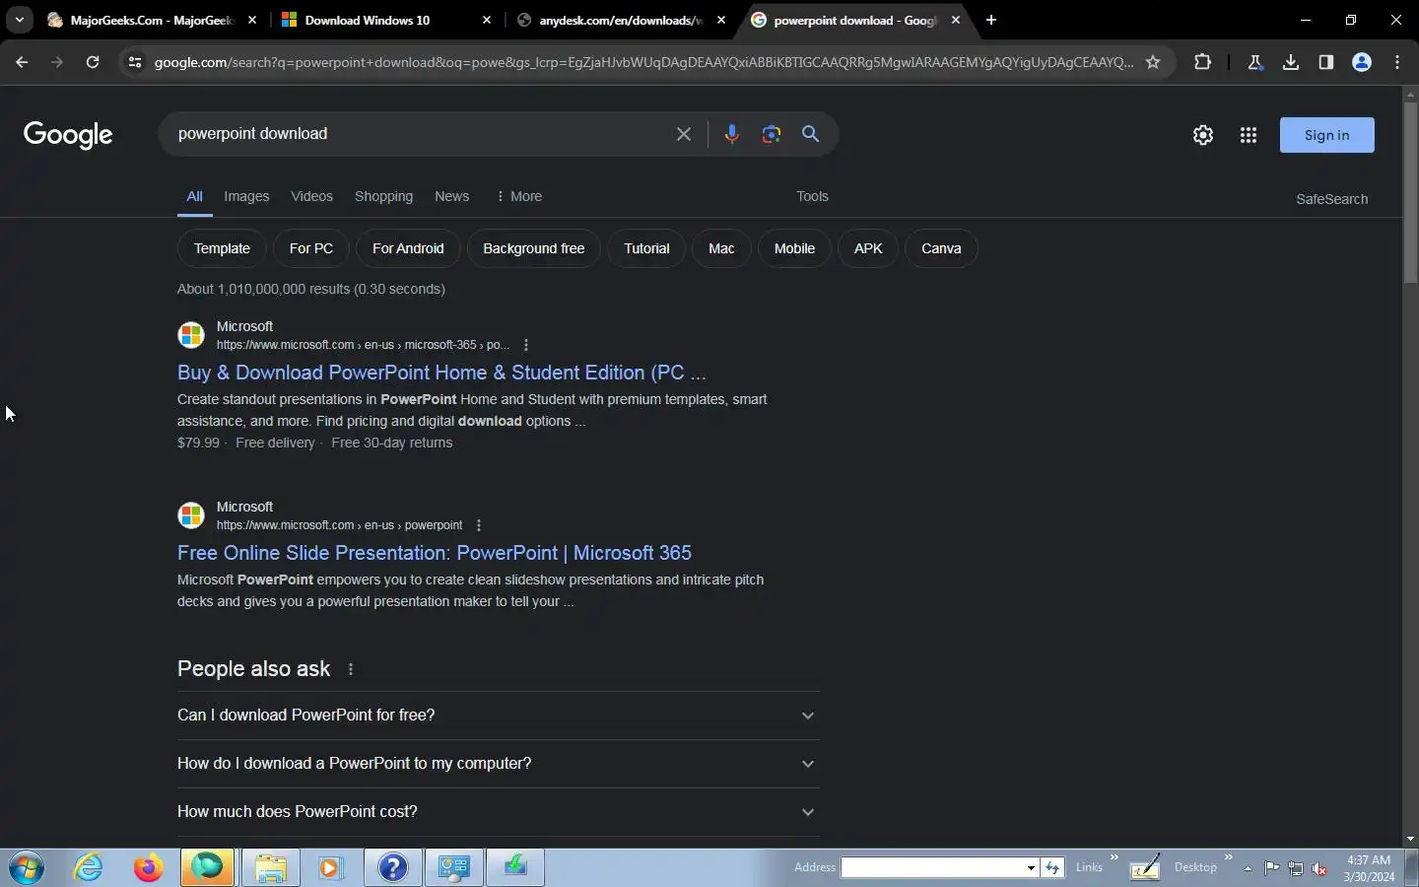This screenshot has width=1419, height=887.
Task: Open Buy & Download PowerPoint Home result
Action: [x=441, y=373]
